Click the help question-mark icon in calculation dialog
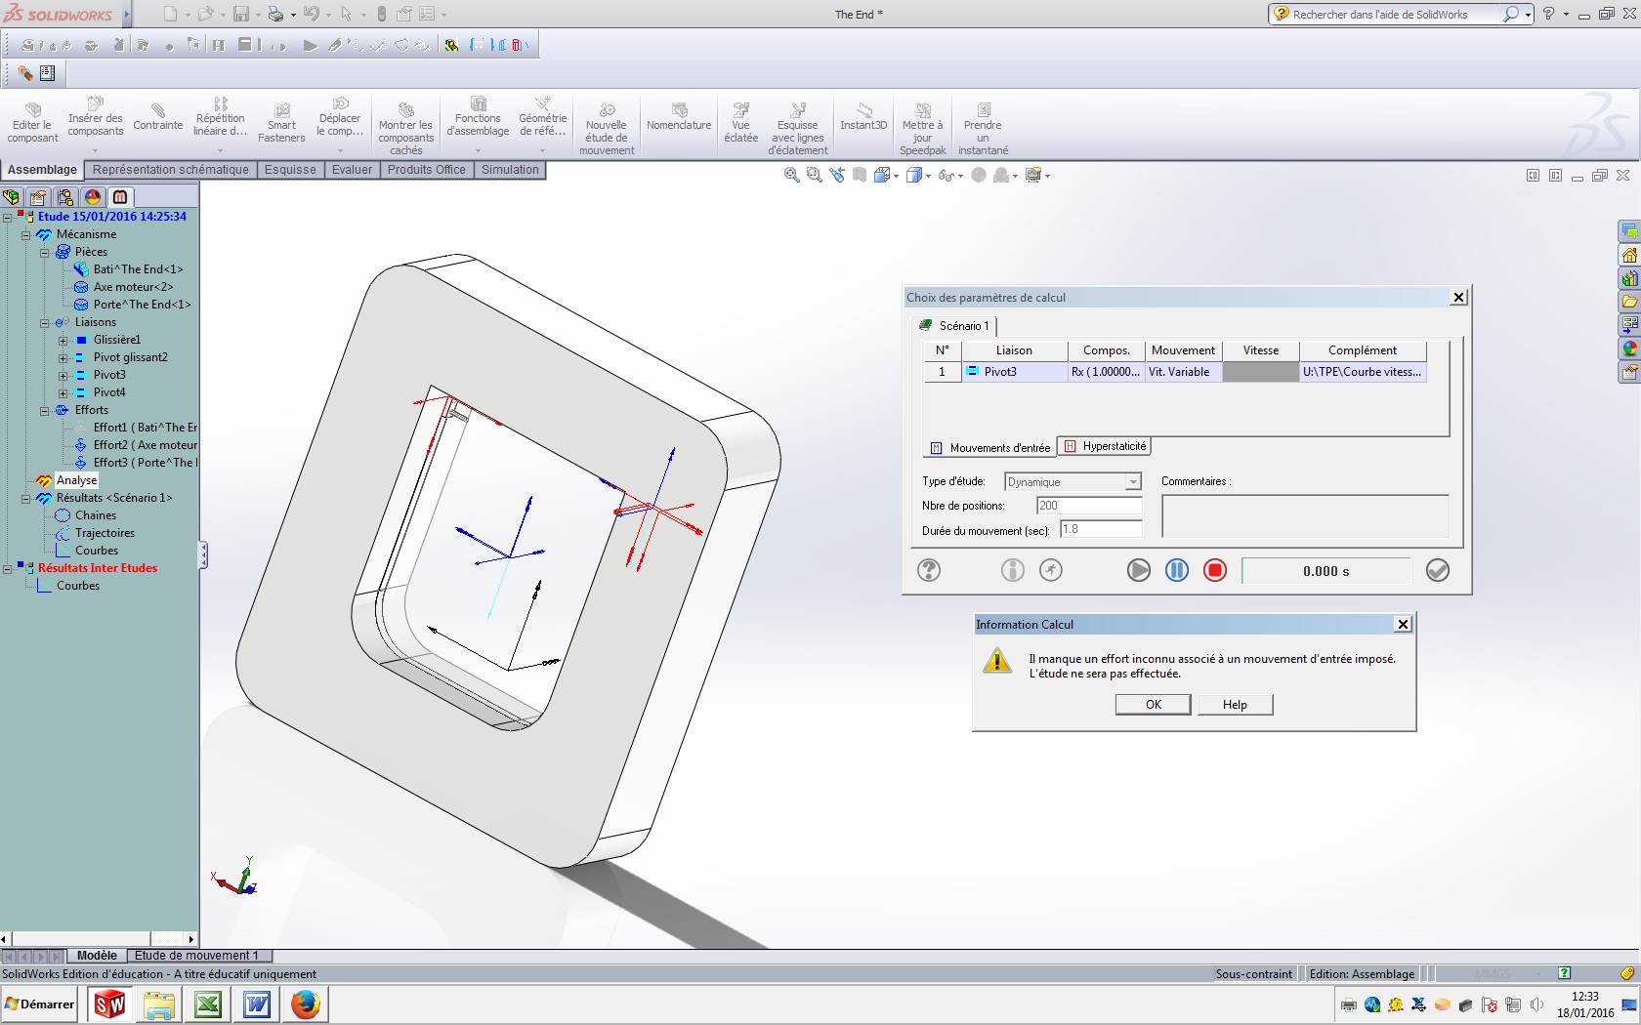 929,570
